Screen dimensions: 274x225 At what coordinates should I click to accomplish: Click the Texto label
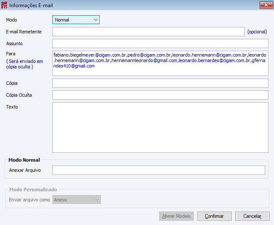click(12, 107)
